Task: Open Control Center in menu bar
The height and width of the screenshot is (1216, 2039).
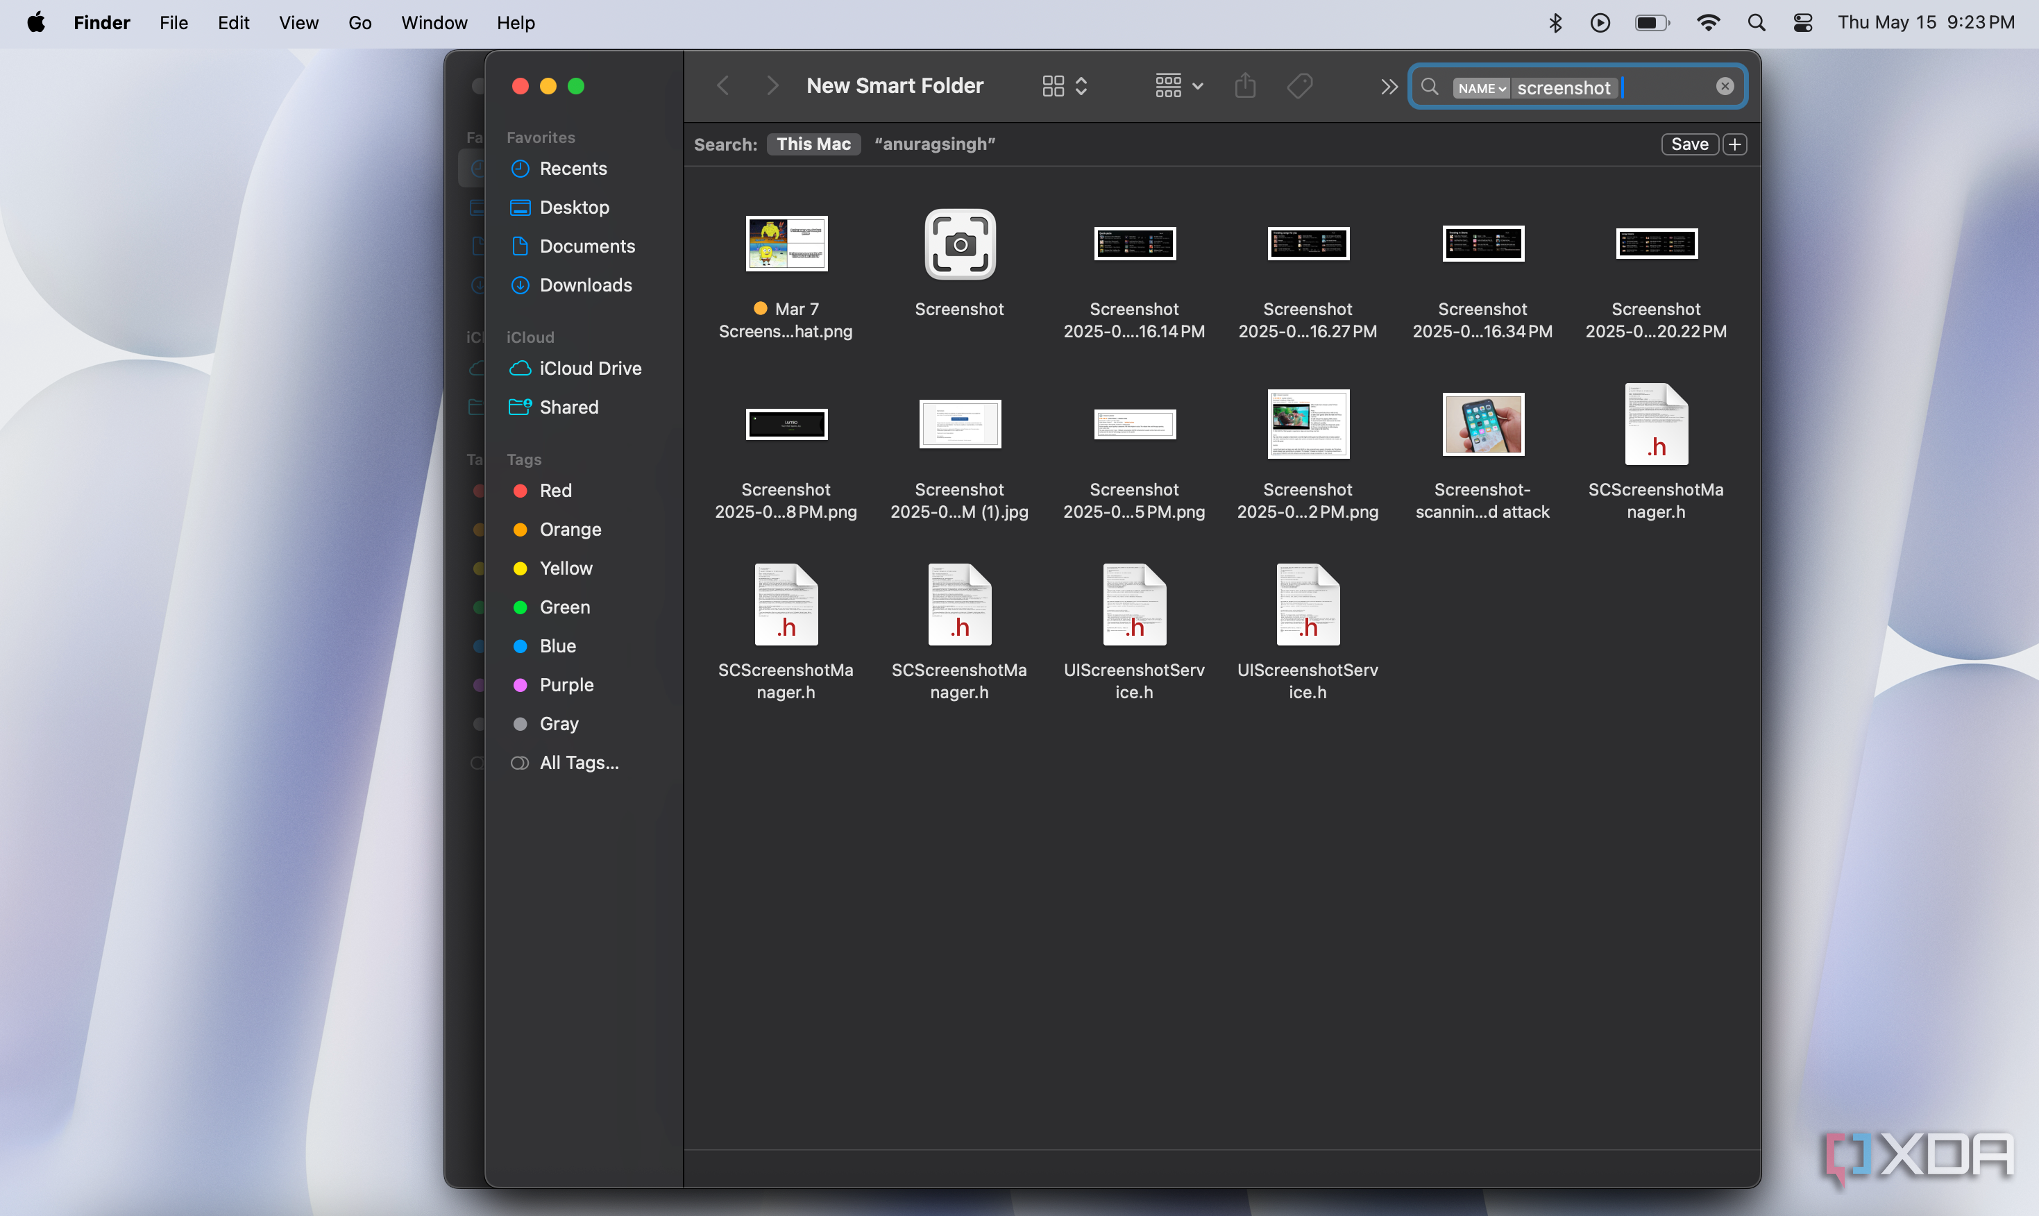Action: click(x=1802, y=22)
